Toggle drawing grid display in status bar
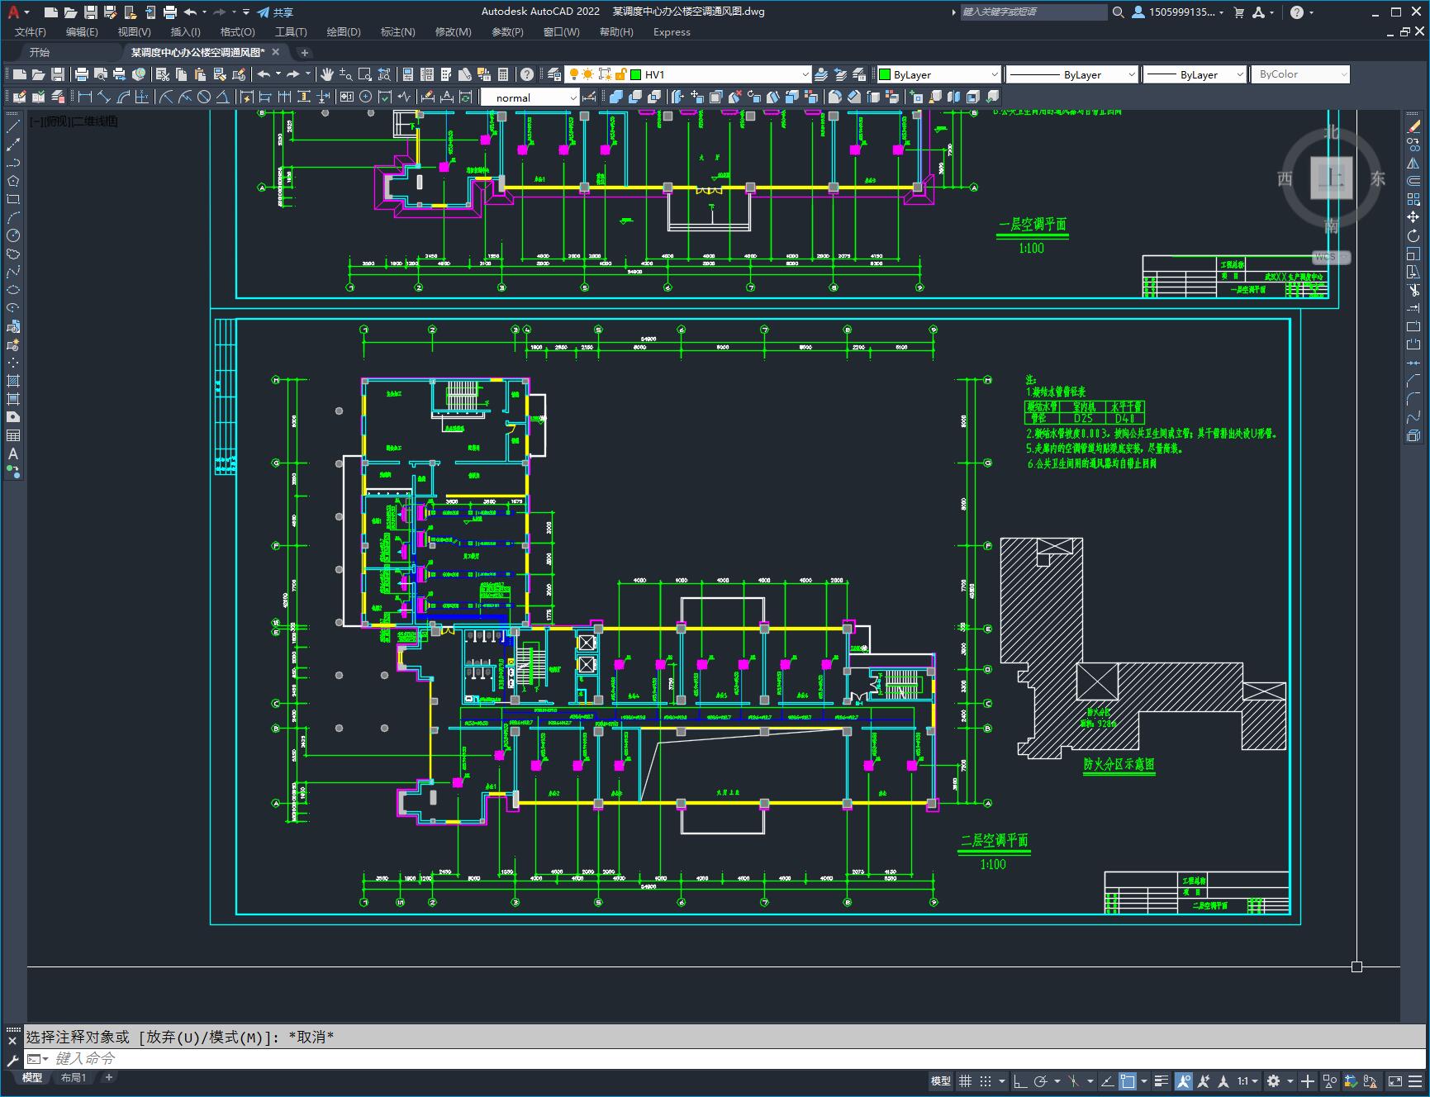This screenshot has width=1430, height=1097. coord(965,1080)
